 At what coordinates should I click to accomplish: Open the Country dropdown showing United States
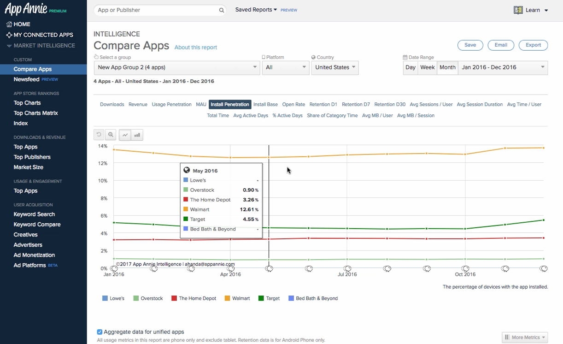(x=334, y=67)
